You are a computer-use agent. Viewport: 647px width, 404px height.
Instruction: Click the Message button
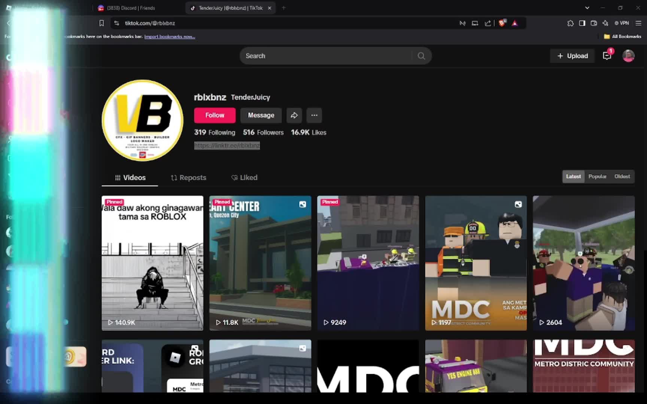pyautogui.click(x=261, y=115)
